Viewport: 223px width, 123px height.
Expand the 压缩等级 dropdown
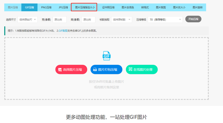(165, 19)
